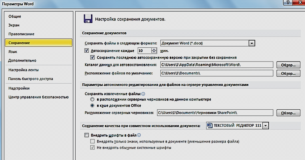This screenshot has width=305, height=160.
Task: Select the highlighted Сохранение category
Action: (x=39, y=43)
